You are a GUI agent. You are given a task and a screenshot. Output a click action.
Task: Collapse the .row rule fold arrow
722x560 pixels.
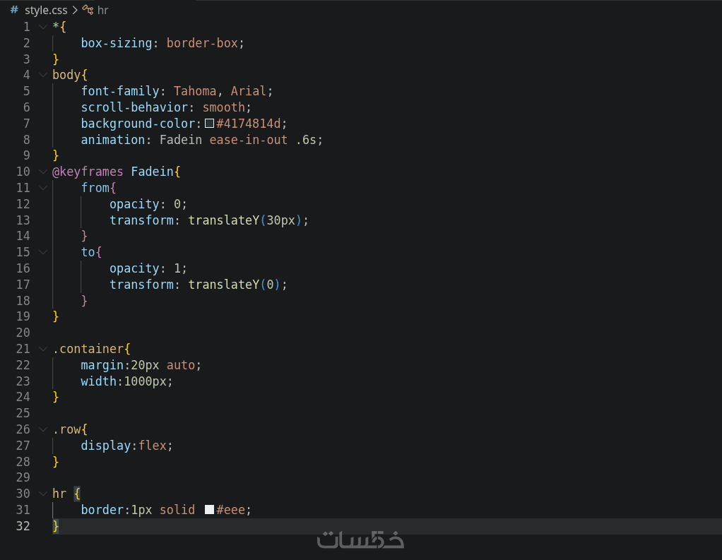tap(43, 429)
